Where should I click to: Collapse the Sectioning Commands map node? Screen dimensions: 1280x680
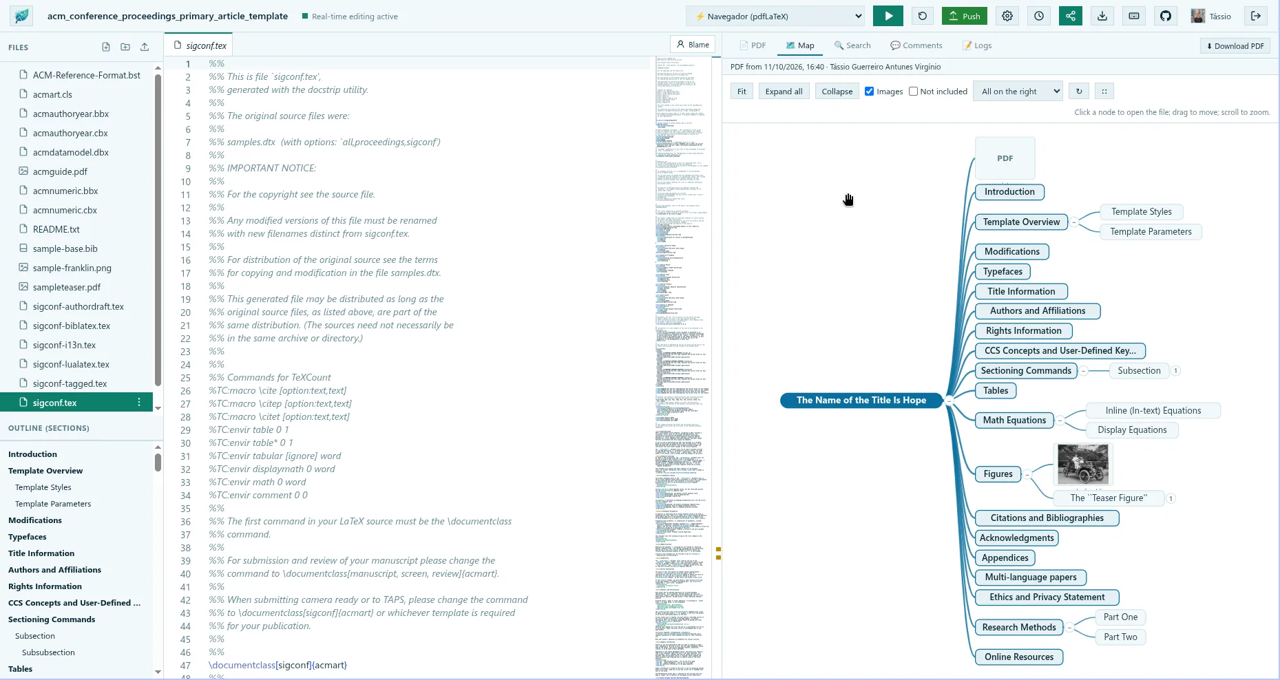pos(1083,370)
